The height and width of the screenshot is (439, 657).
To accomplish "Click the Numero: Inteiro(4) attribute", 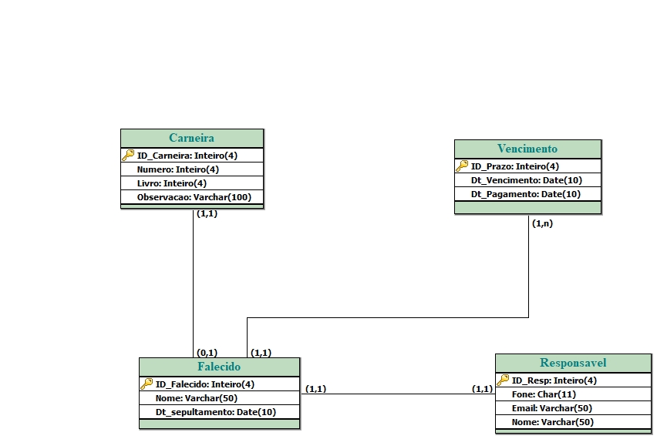I will 178,169.
